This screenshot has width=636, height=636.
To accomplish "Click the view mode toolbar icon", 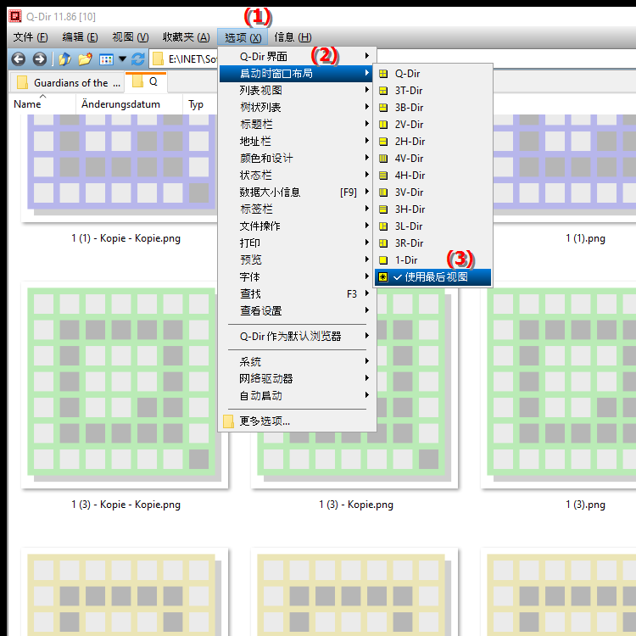I will pyautogui.click(x=106, y=59).
